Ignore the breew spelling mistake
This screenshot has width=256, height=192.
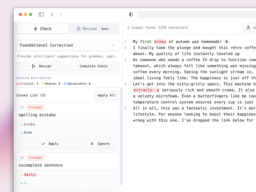100,144
